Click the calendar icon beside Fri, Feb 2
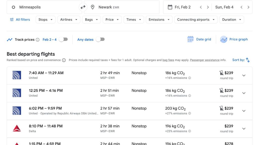The height and width of the screenshot is (145, 259). coord(170,7)
